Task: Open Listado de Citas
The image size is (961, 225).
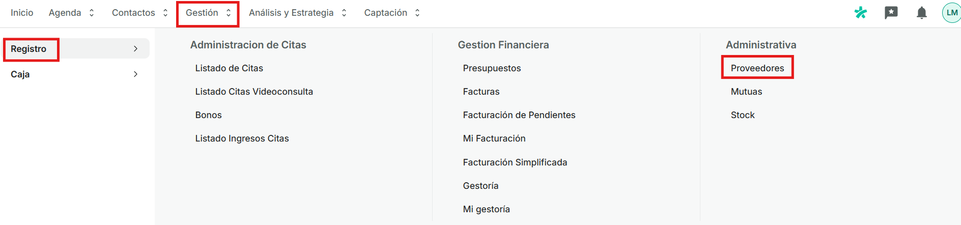Action: click(x=229, y=68)
